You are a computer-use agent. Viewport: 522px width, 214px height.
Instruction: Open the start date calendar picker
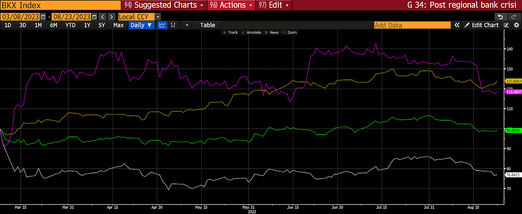coord(43,17)
